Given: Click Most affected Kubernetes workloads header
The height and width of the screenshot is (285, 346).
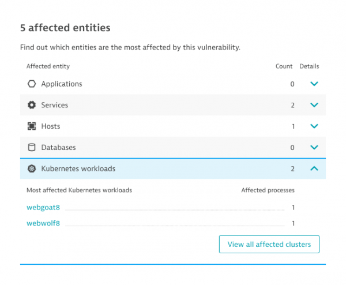Looking at the screenshot, I should tap(79, 190).
